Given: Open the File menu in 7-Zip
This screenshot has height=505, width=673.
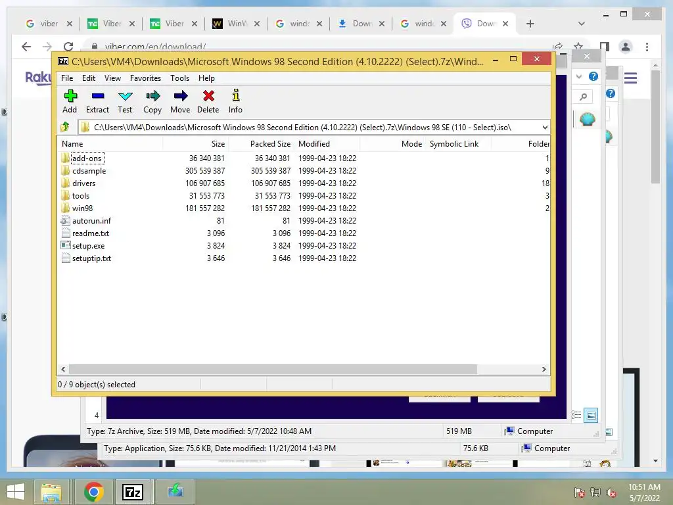Looking at the screenshot, I should pyautogui.click(x=67, y=78).
